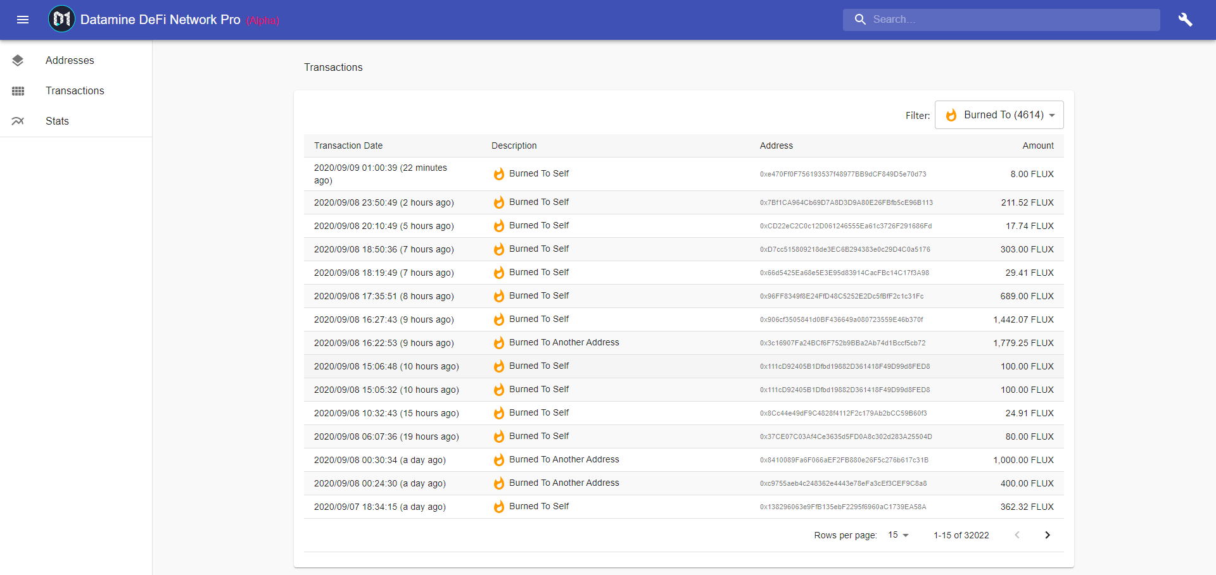Open the wrench settings icon
The image size is (1216, 575).
[x=1185, y=20]
